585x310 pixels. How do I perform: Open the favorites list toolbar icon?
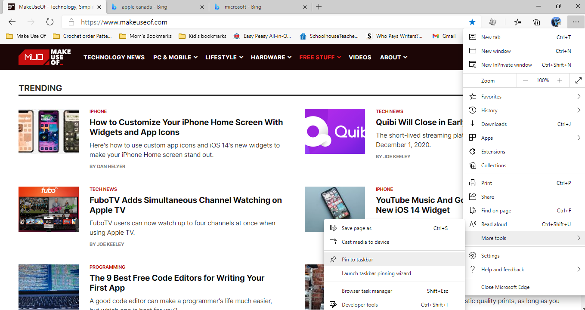pyautogui.click(x=518, y=22)
